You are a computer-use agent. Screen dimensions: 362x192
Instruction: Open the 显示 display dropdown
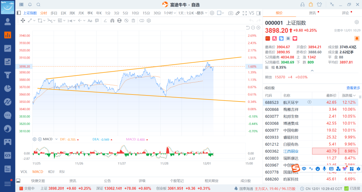[x=202, y=13]
